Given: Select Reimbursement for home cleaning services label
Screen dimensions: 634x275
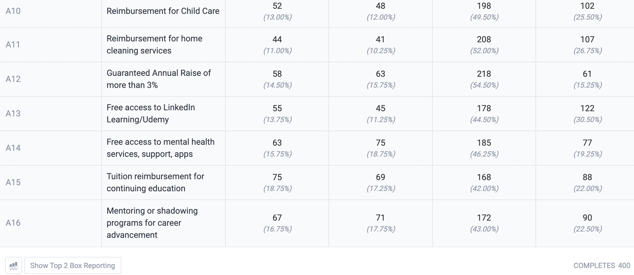Looking at the screenshot, I should (154, 45).
